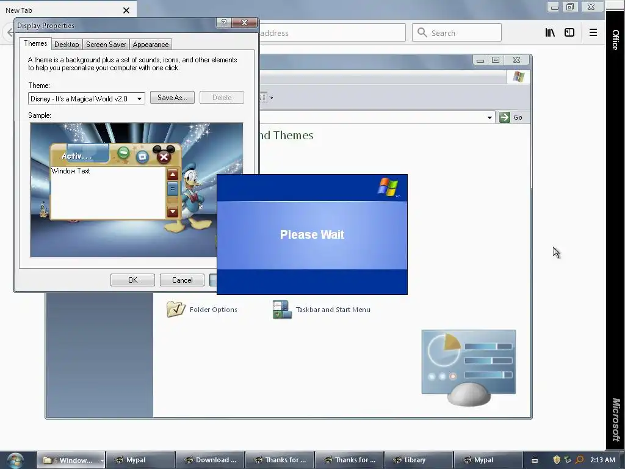The image size is (625, 469).
Task: Click the safely remove hardware tray icon
Action: tap(568, 460)
